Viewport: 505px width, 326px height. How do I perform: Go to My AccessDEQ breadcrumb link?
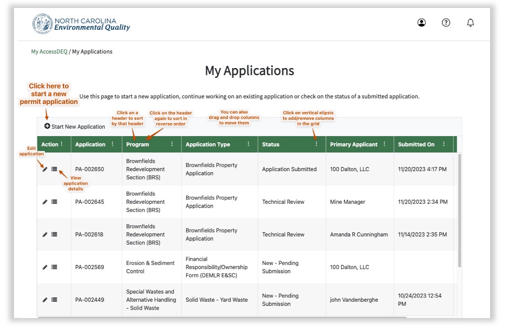point(49,52)
